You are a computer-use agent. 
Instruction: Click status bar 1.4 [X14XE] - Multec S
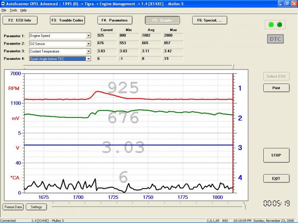coord(48,221)
